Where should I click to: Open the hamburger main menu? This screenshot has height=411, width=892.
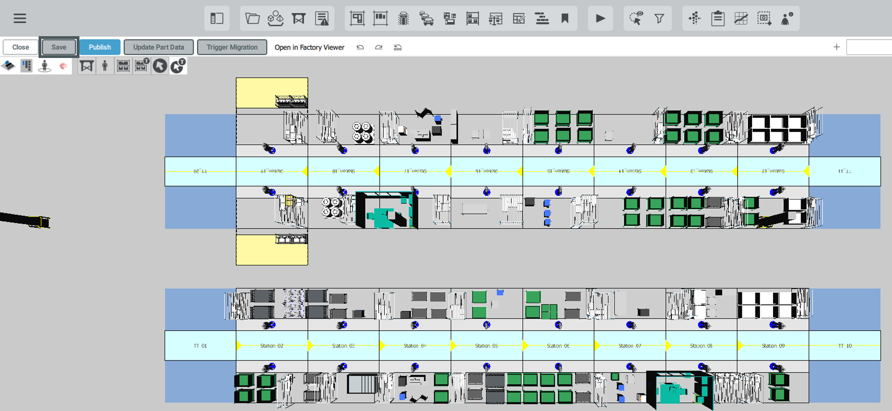click(20, 19)
